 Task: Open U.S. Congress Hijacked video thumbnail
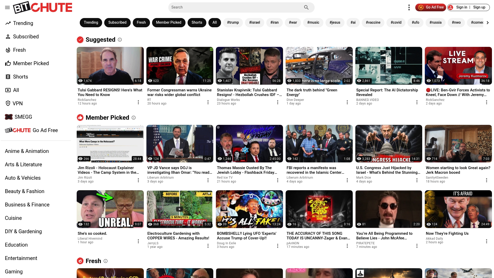(x=389, y=144)
